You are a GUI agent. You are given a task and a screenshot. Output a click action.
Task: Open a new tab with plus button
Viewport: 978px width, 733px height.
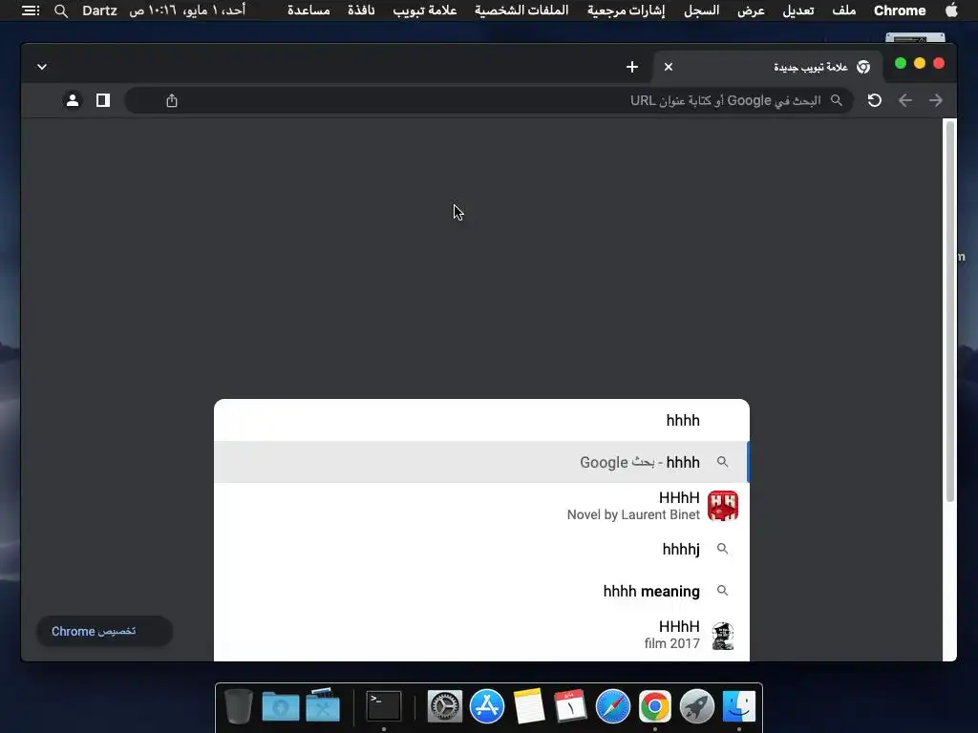632,67
